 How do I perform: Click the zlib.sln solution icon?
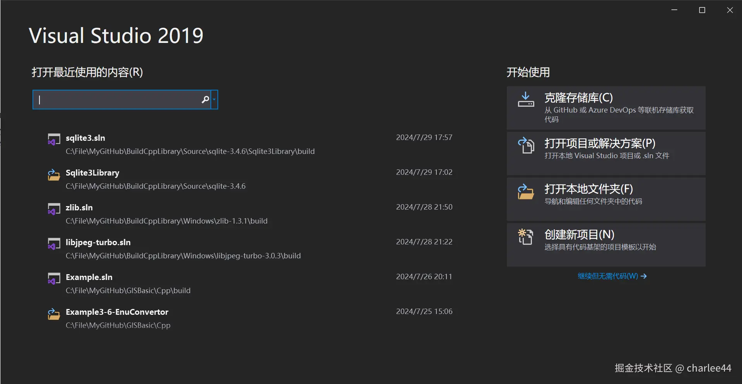(54, 209)
